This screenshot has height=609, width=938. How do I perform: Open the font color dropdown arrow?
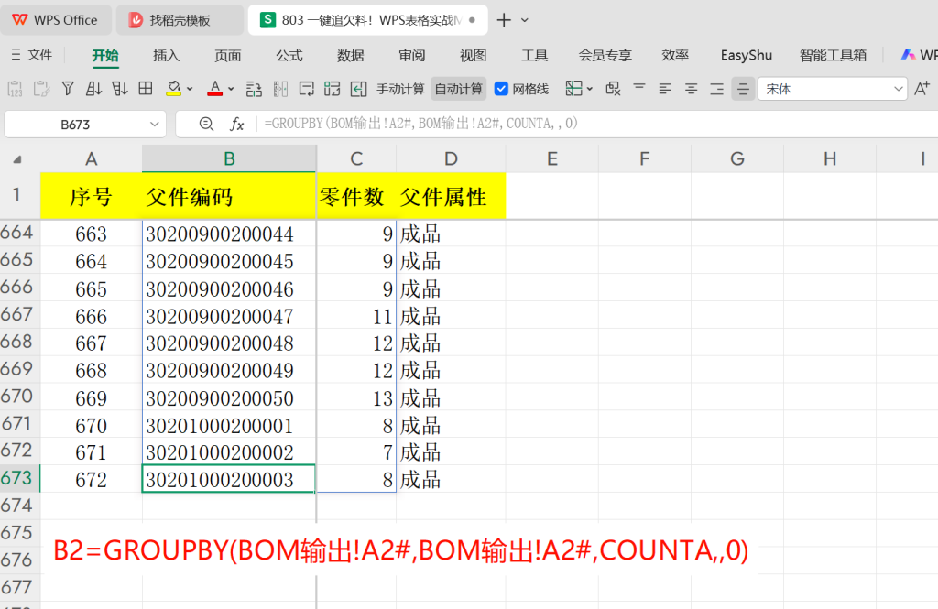point(231,89)
